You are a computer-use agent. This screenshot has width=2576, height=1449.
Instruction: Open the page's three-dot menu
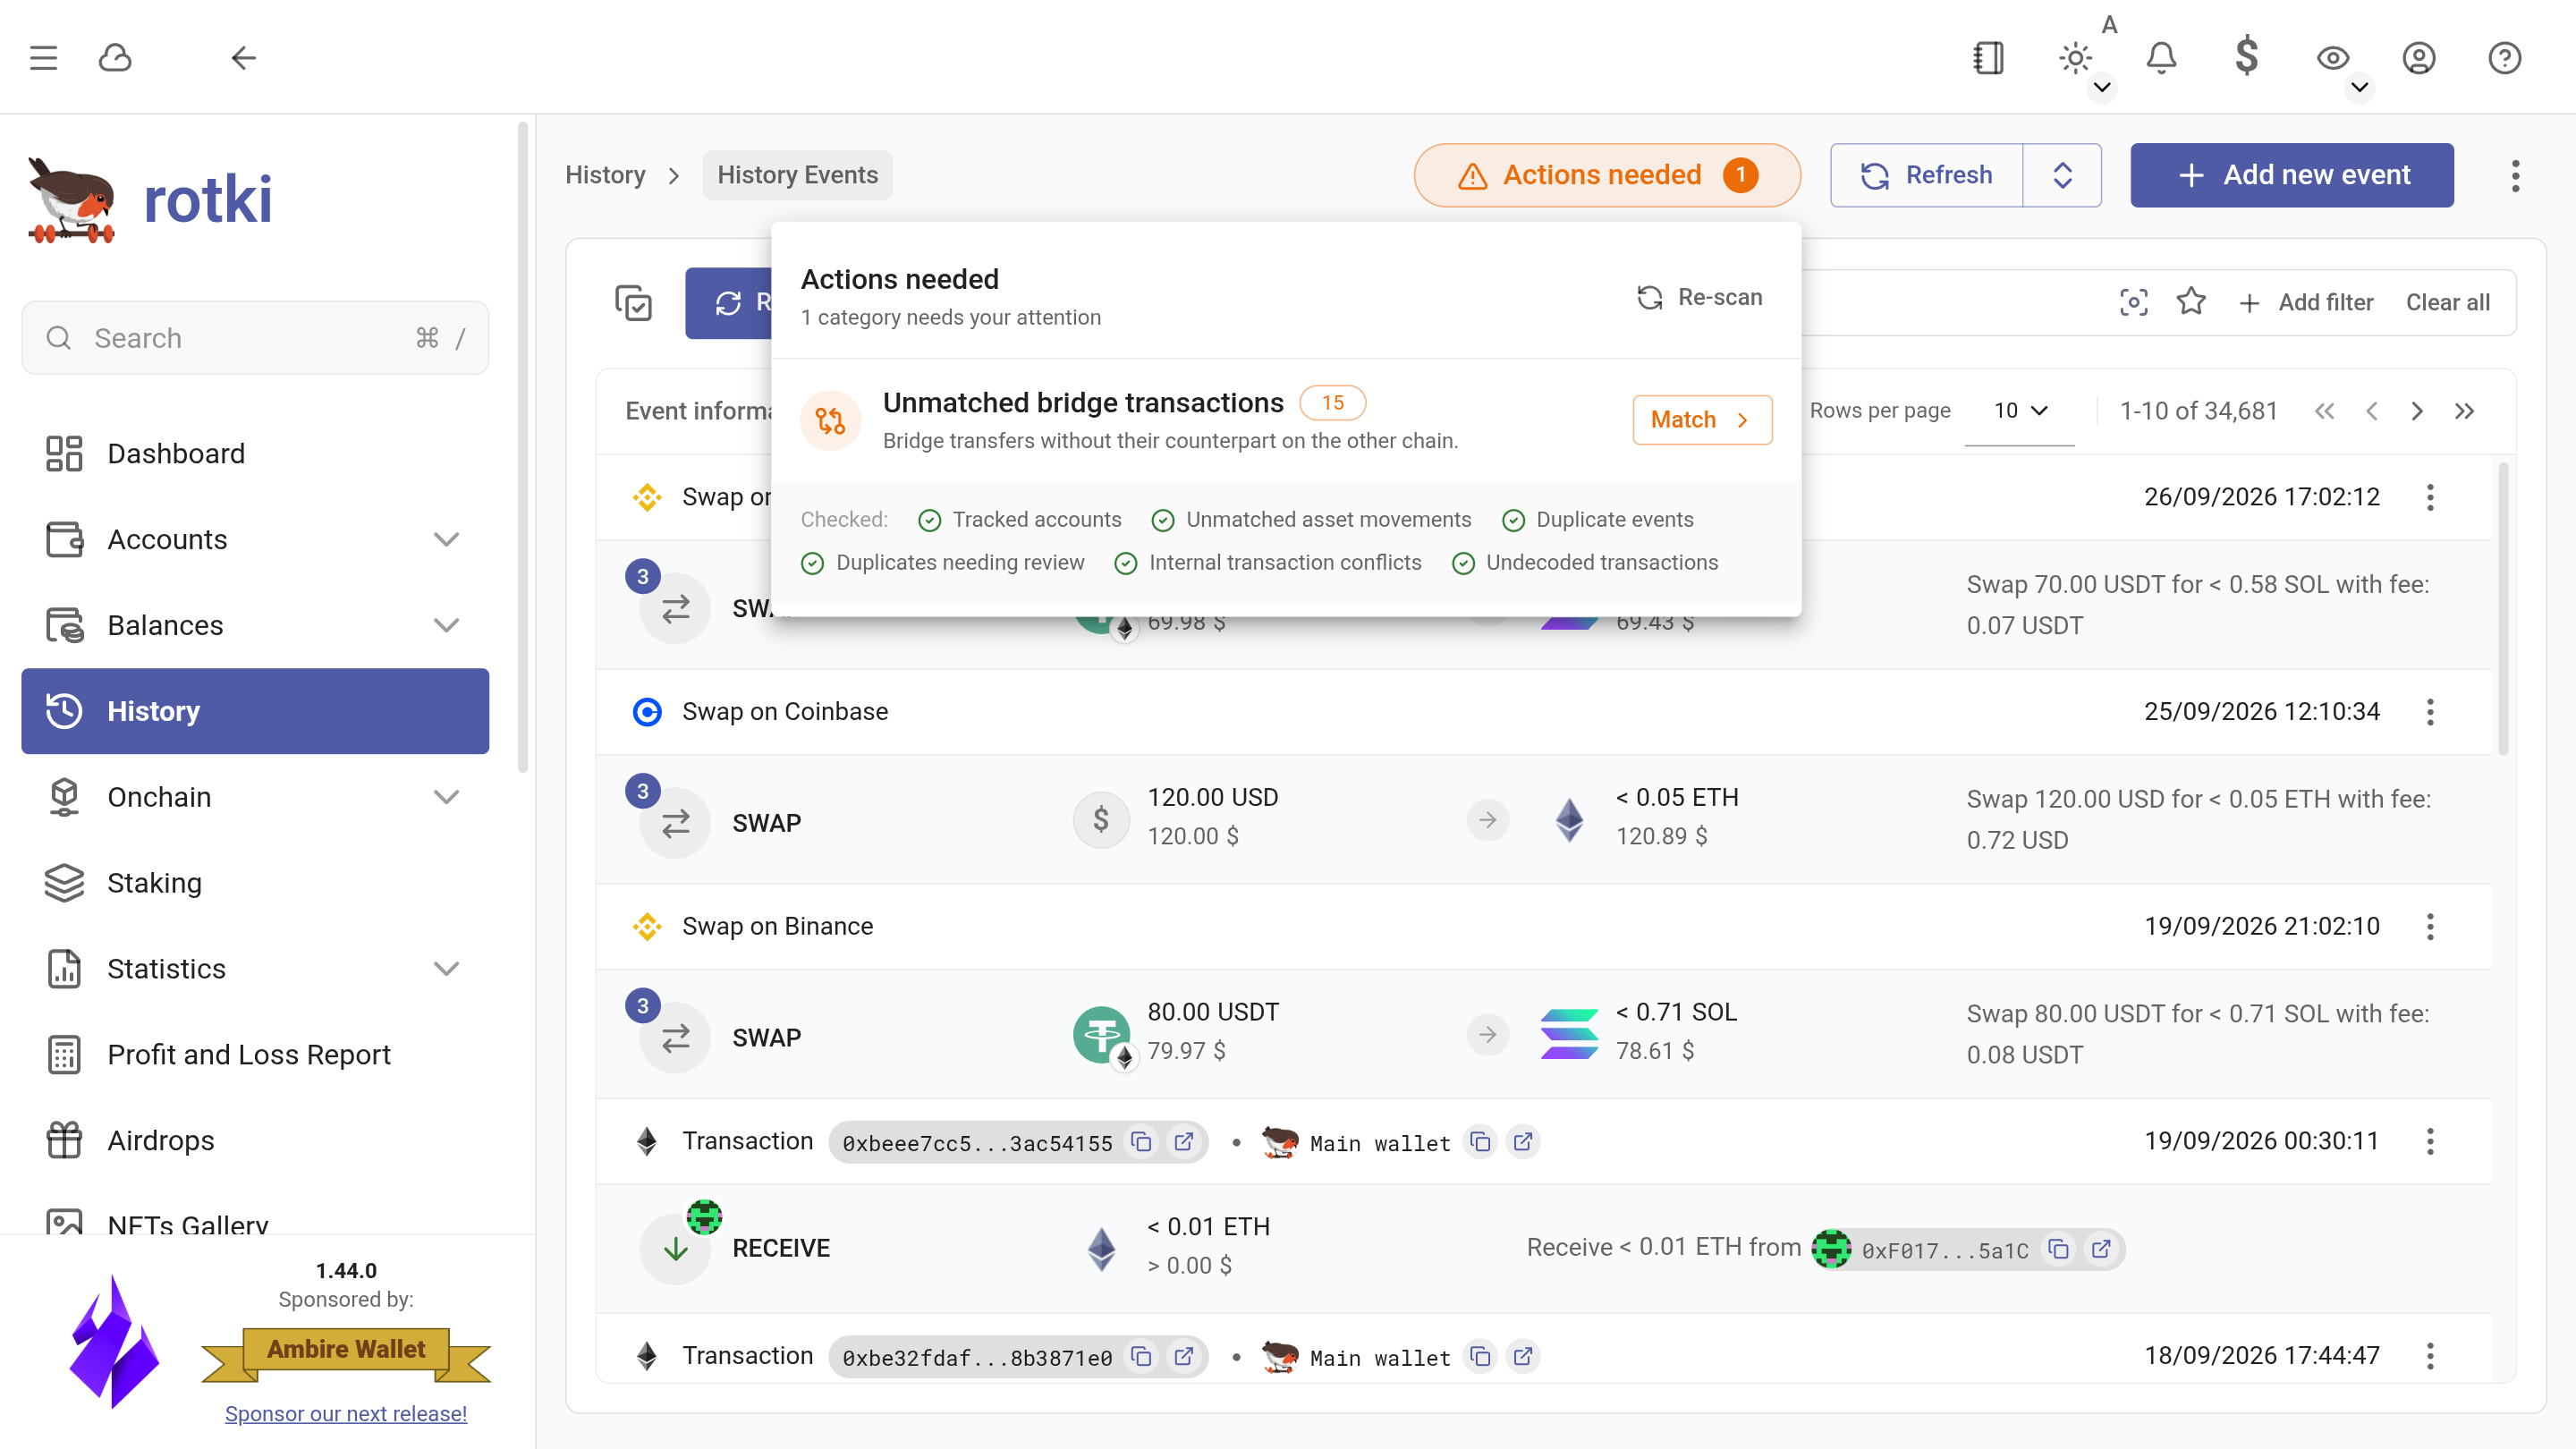(2515, 175)
